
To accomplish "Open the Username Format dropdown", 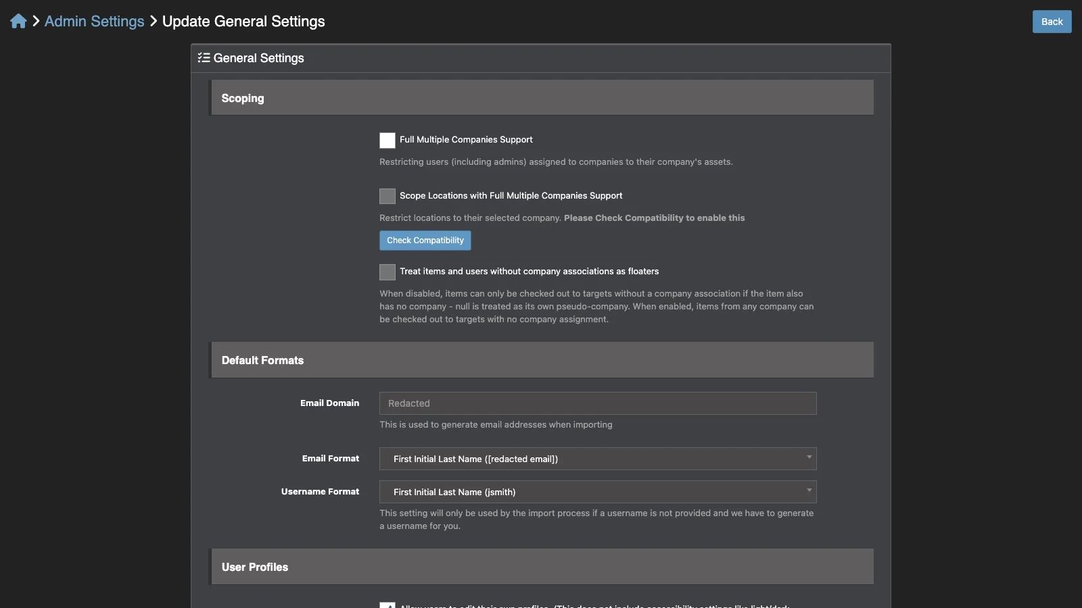I will click(598, 492).
